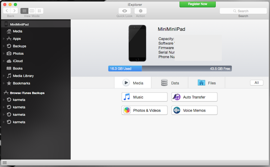Open Voice Memos
This screenshot has width=270, height=167.
coord(194,110)
